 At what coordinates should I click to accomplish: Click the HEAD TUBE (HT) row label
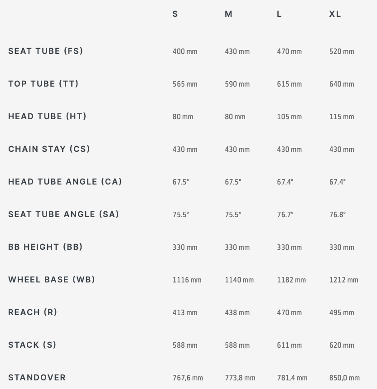tap(48, 117)
